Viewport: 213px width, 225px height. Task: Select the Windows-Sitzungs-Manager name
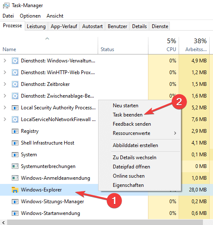[x=52, y=202]
